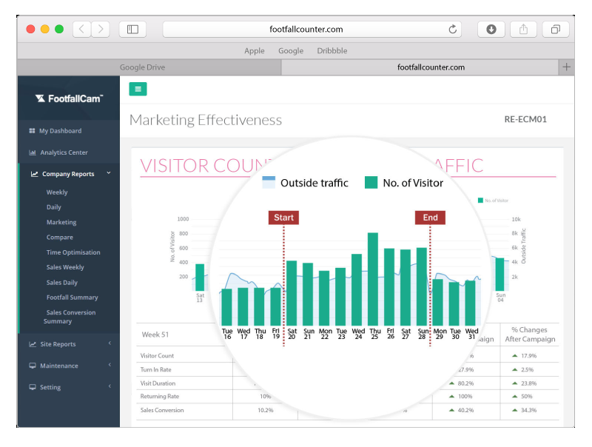Open a new tab with plus button
This screenshot has width=592, height=447.
566,67
